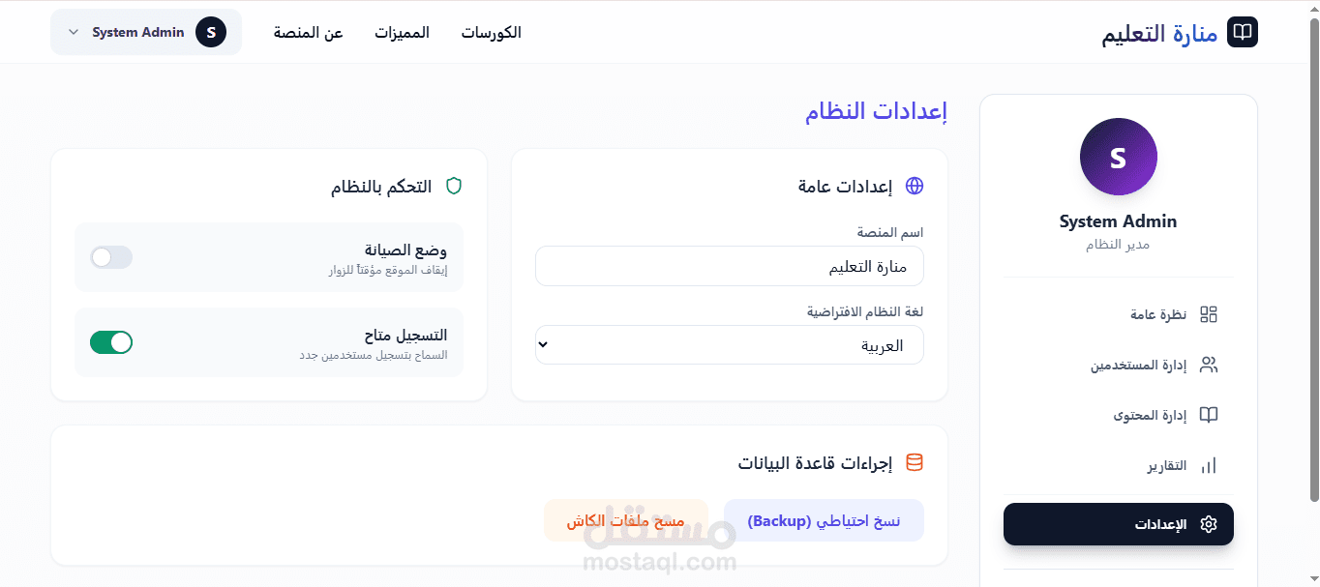Click the نسخ احتياطي (Backup) button
The height and width of the screenshot is (587, 1320).
(x=824, y=520)
